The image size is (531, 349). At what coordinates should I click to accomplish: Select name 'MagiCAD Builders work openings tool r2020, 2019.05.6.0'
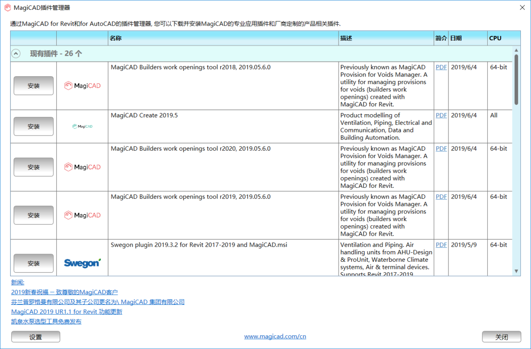tap(191, 148)
